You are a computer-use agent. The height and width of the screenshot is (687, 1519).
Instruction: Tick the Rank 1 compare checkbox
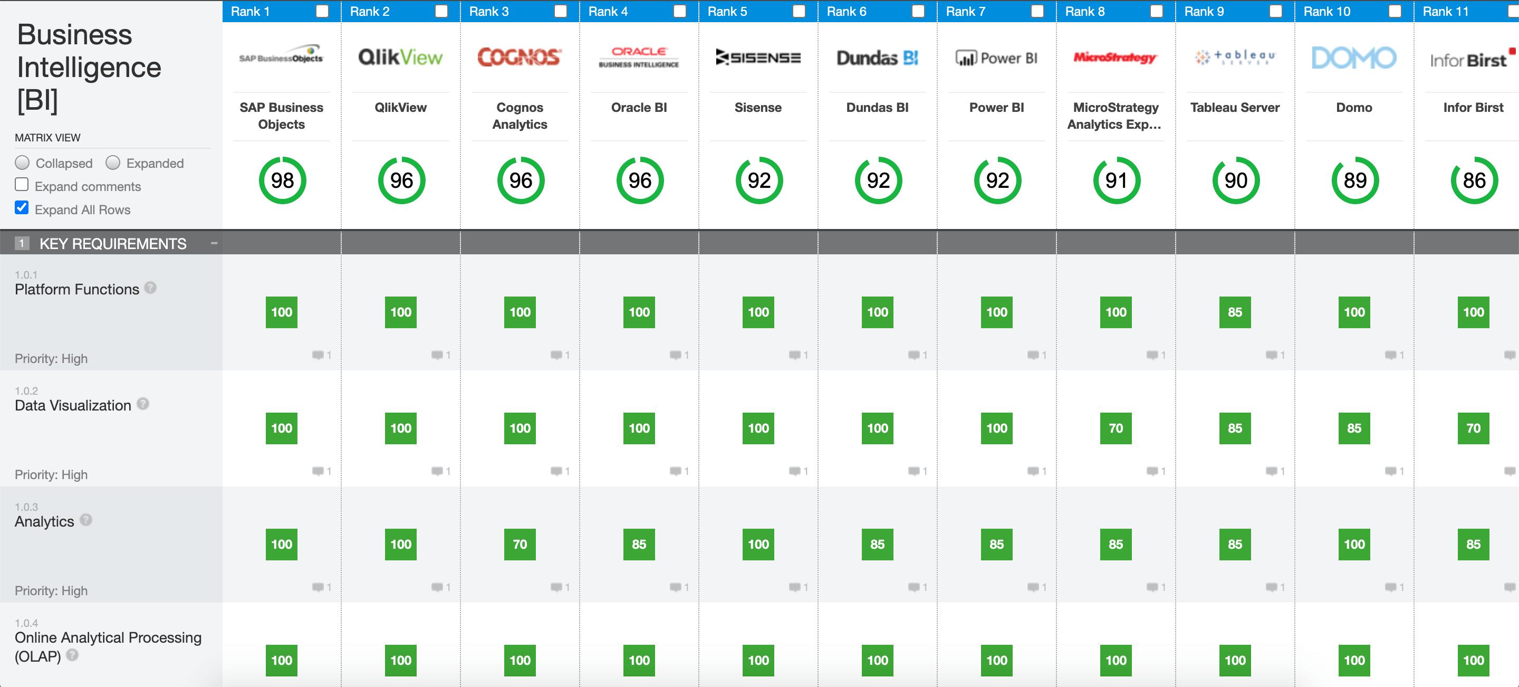coord(322,11)
